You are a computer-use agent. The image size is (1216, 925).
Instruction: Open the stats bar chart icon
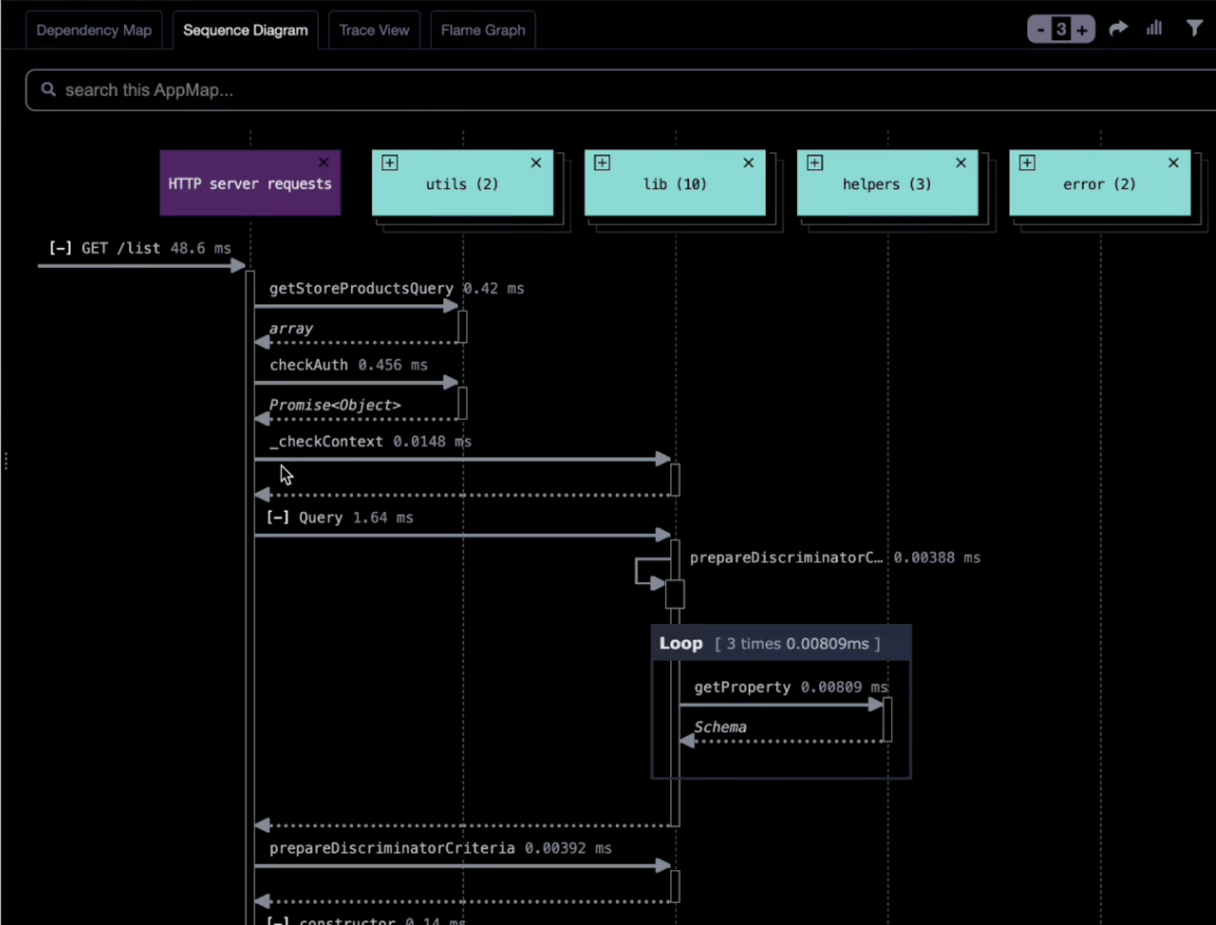coord(1154,29)
